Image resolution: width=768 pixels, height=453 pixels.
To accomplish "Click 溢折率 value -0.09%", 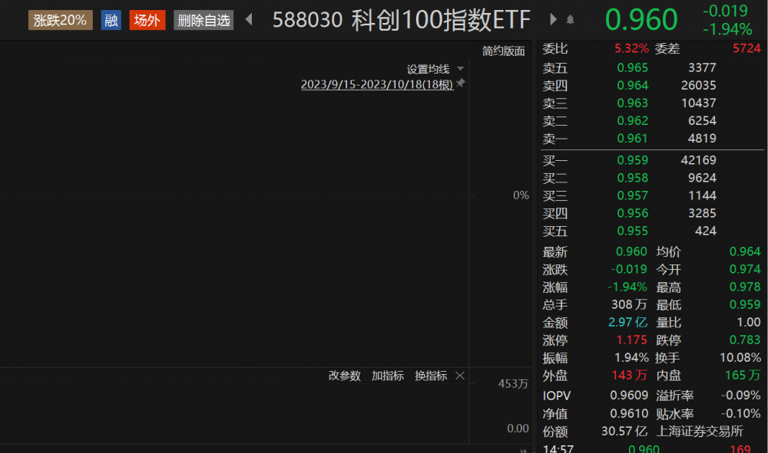I will (x=740, y=395).
